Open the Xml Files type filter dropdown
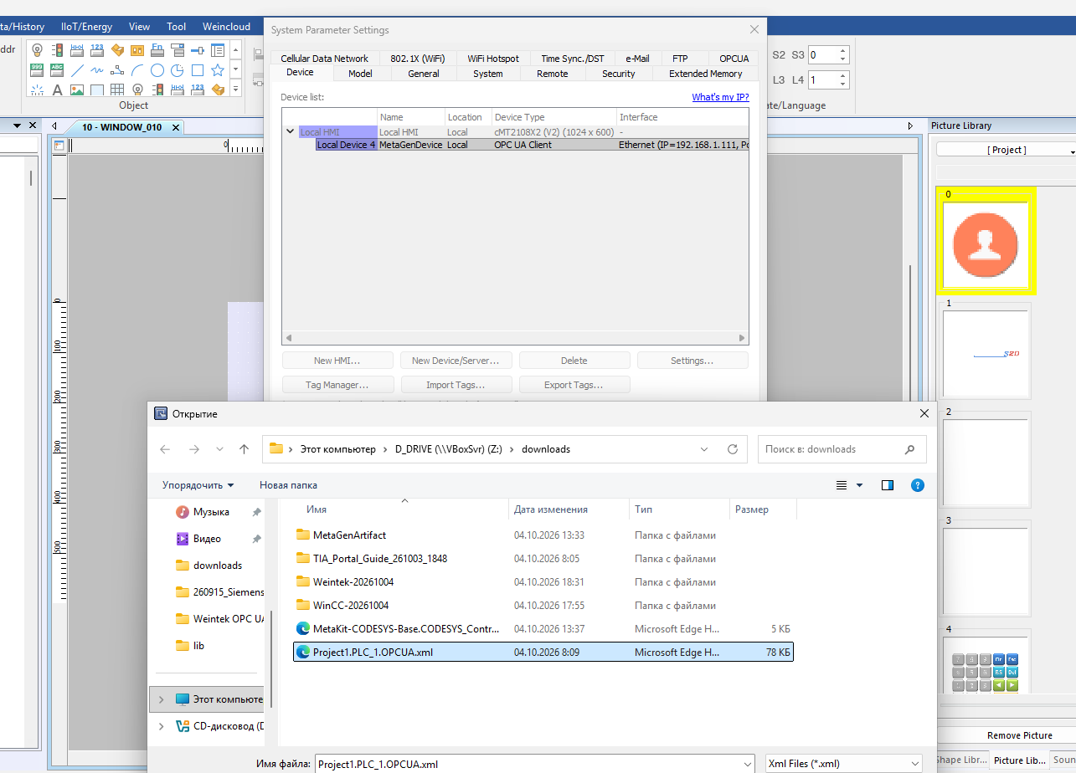Image resolution: width=1076 pixels, height=773 pixels. 844,764
